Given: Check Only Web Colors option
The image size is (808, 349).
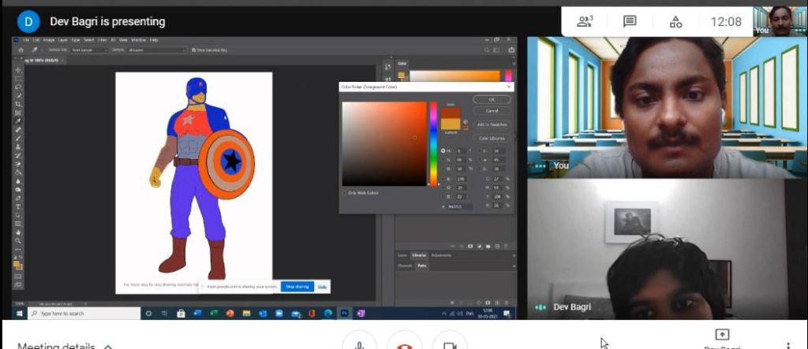Looking at the screenshot, I should click(x=344, y=193).
